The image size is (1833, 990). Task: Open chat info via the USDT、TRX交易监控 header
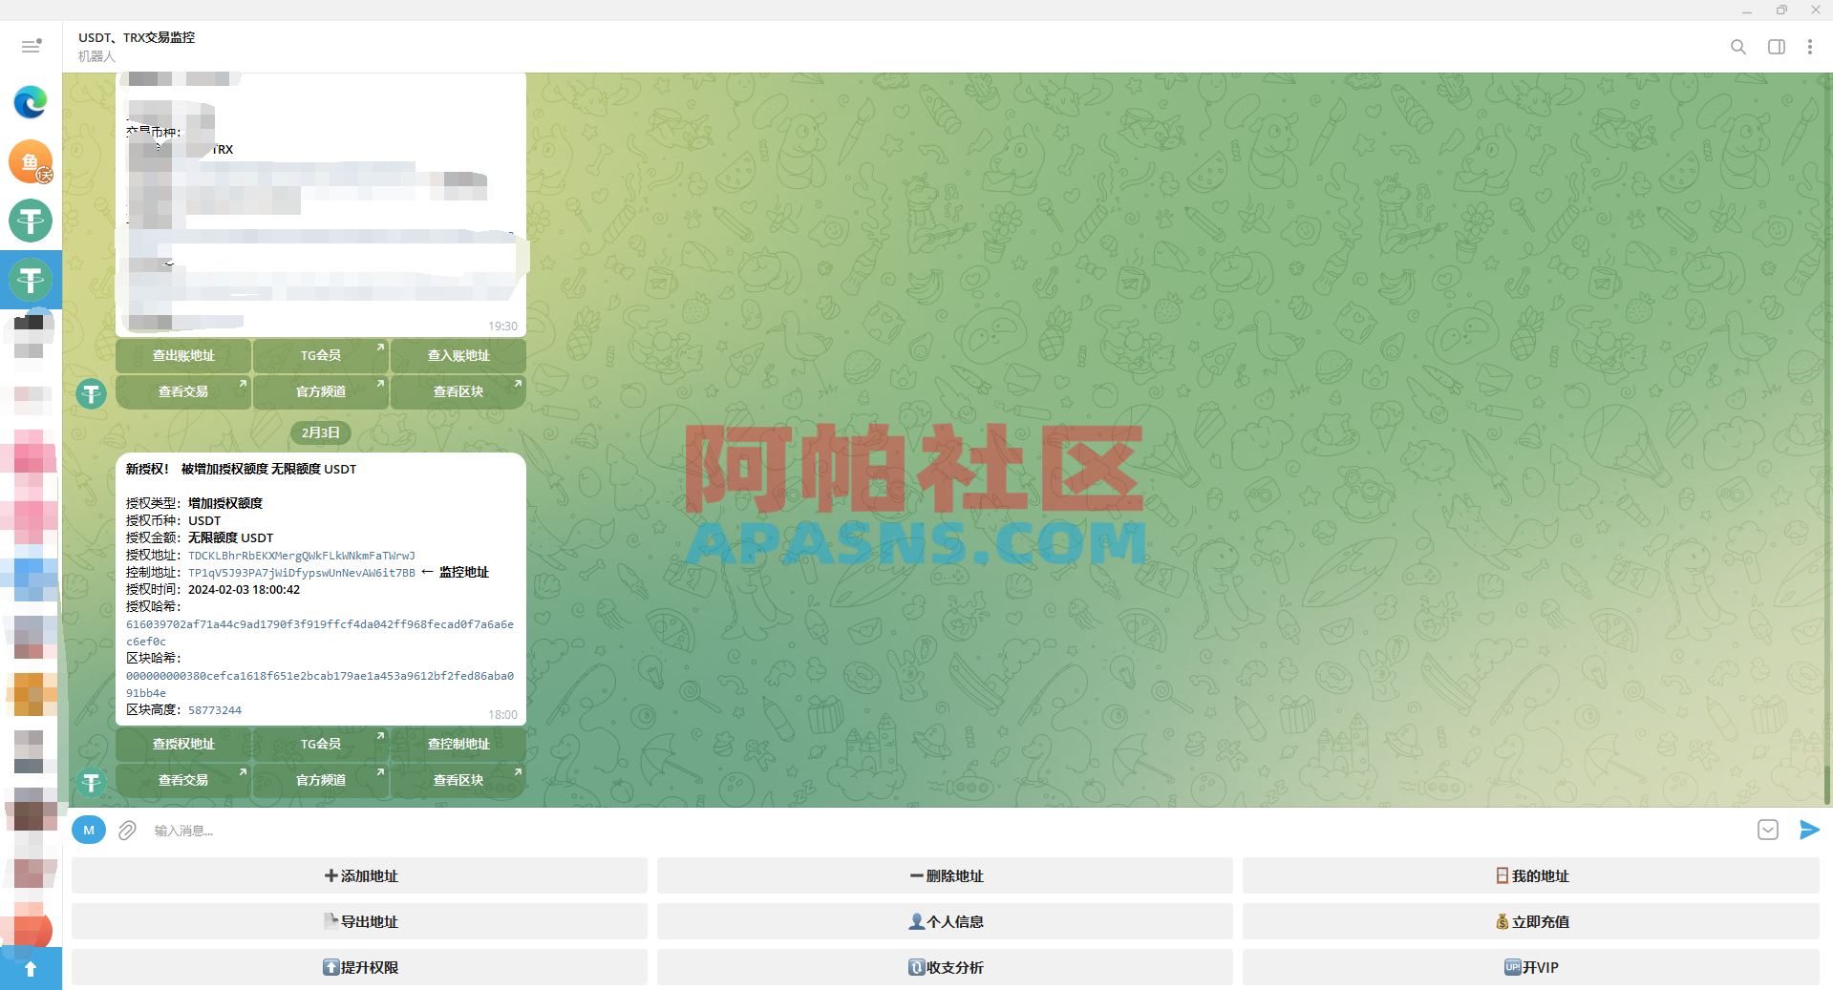[137, 37]
